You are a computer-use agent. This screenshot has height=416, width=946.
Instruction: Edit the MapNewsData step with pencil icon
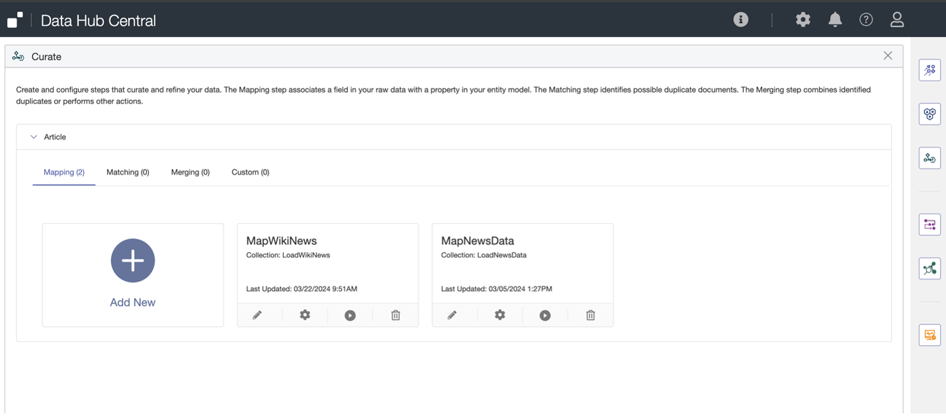452,315
